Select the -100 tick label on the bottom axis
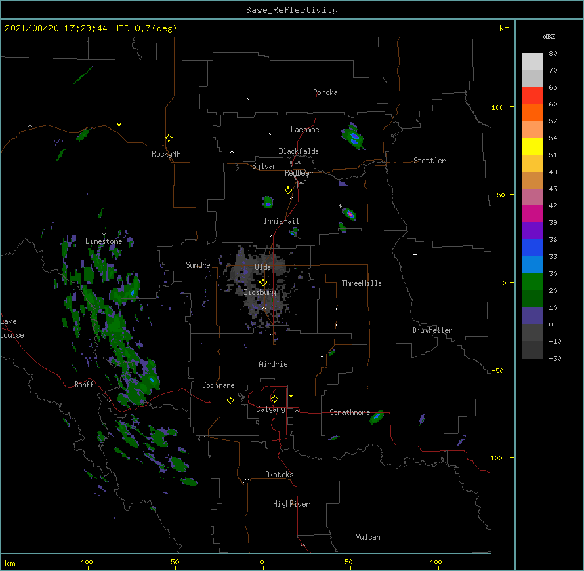The width and height of the screenshot is (584, 571). tap(85, 562)
